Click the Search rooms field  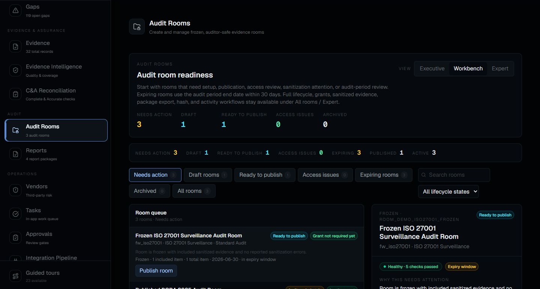coord(454,175)
